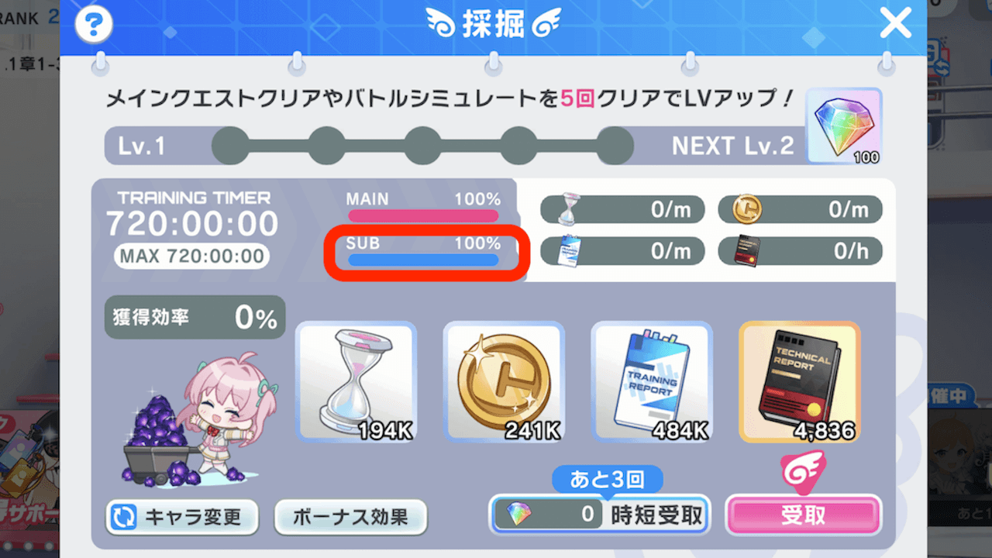The image size is (992, 558).
Task: Click the 時短受取 quick-receive button
Action: [x=599, y=515]
